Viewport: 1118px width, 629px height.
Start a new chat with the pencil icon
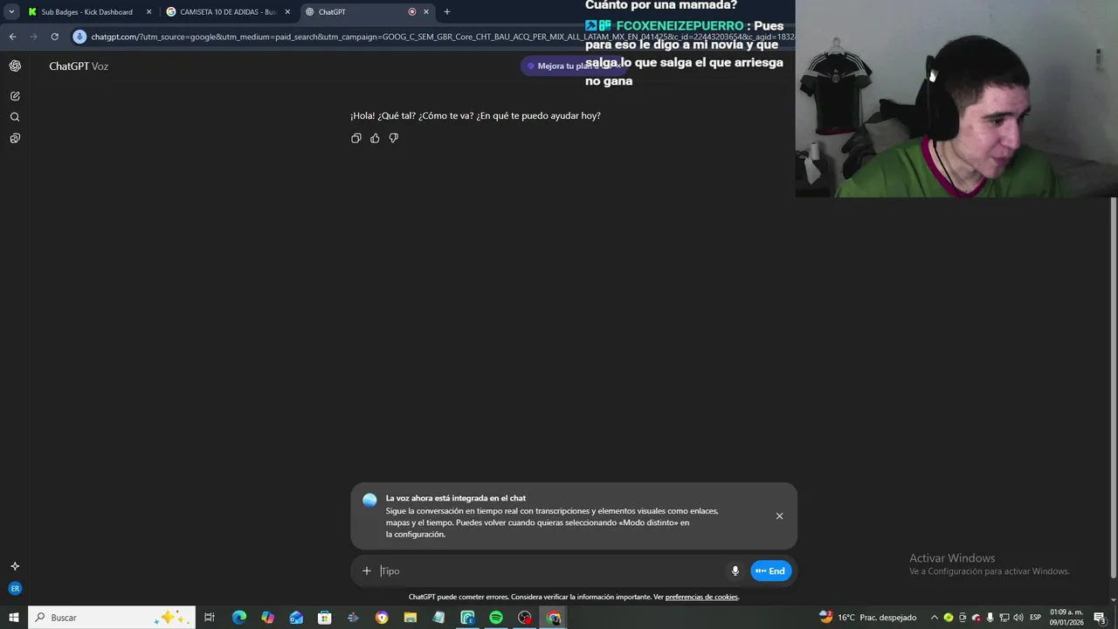click(15, 96)
